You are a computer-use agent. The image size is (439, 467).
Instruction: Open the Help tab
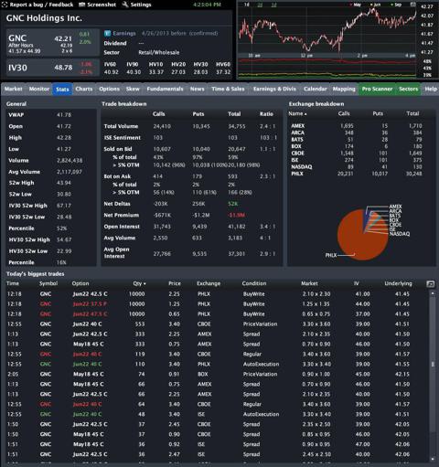point(431,89)
